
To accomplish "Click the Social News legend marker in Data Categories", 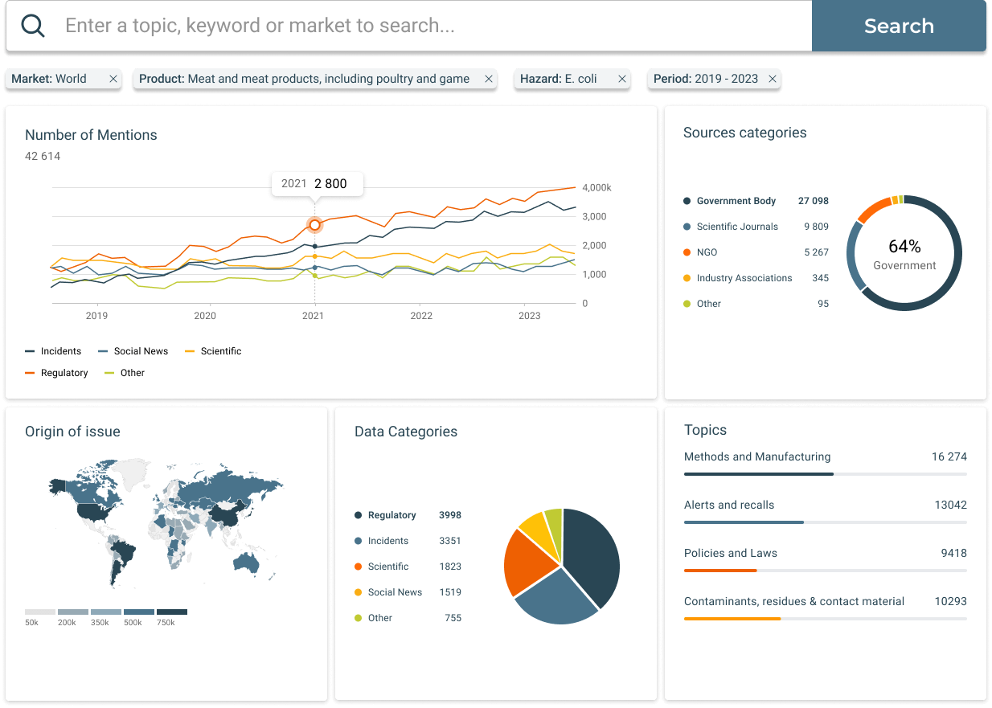I will (359, 592).
